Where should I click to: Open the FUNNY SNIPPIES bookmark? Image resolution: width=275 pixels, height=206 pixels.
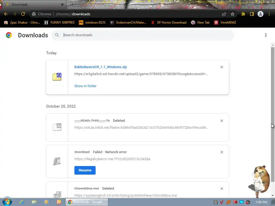tap(59, 23)
